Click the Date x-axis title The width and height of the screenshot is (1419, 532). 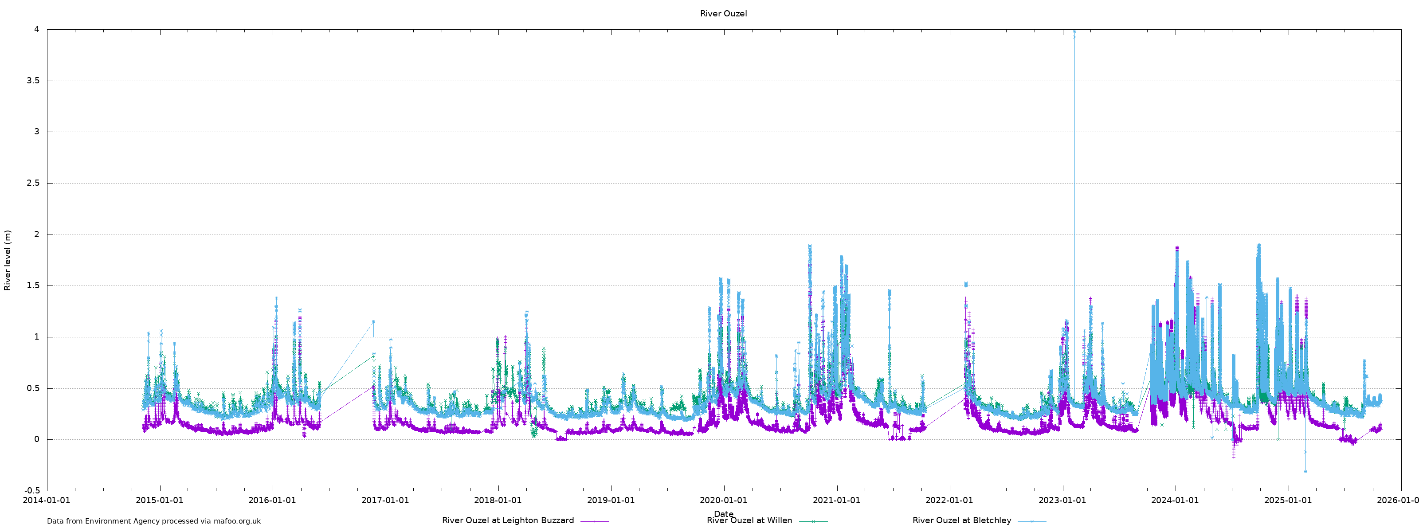coord(723,514)
